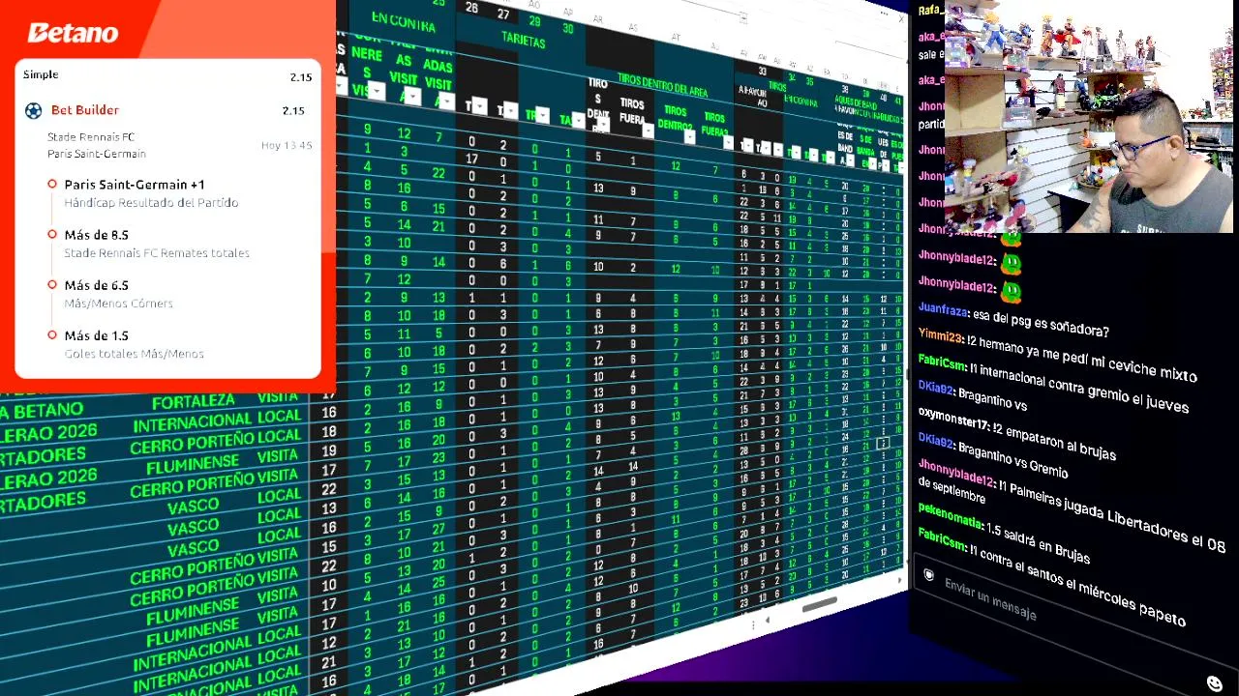
Task: Click the 'EN CONTRA' spreadsheet header
Action: (403, 20)
